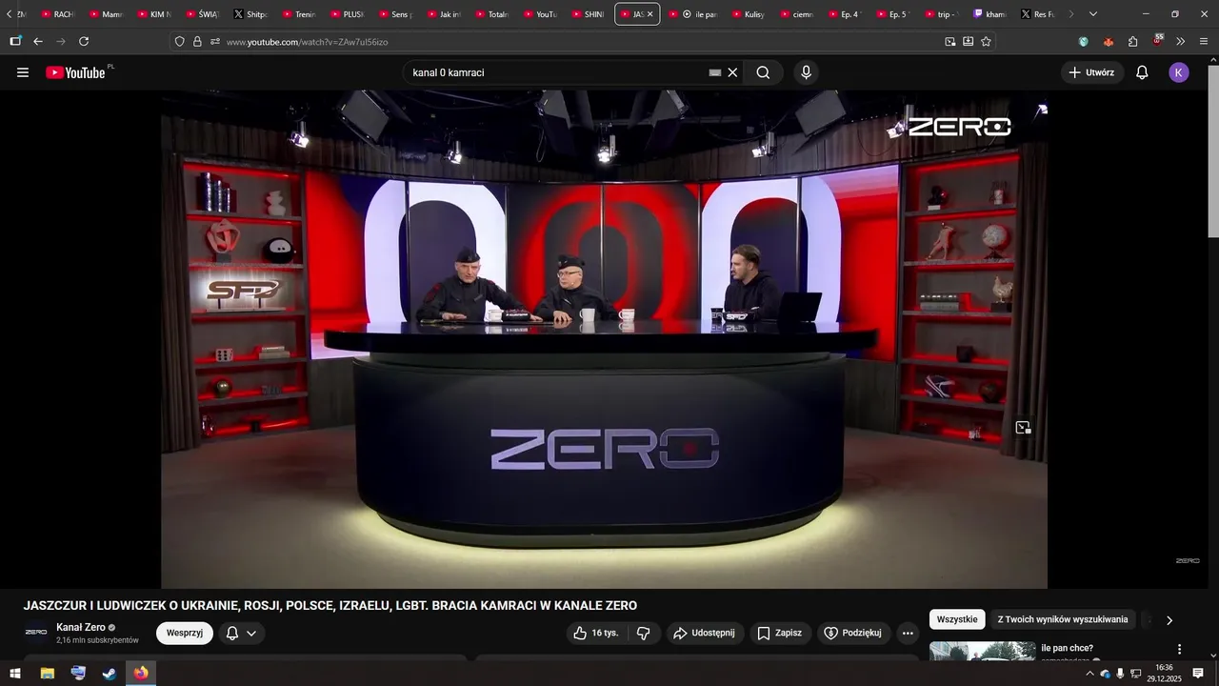Click the Podziękuj button
Screen dimensions: 1219x686
(x=853, y=633)
